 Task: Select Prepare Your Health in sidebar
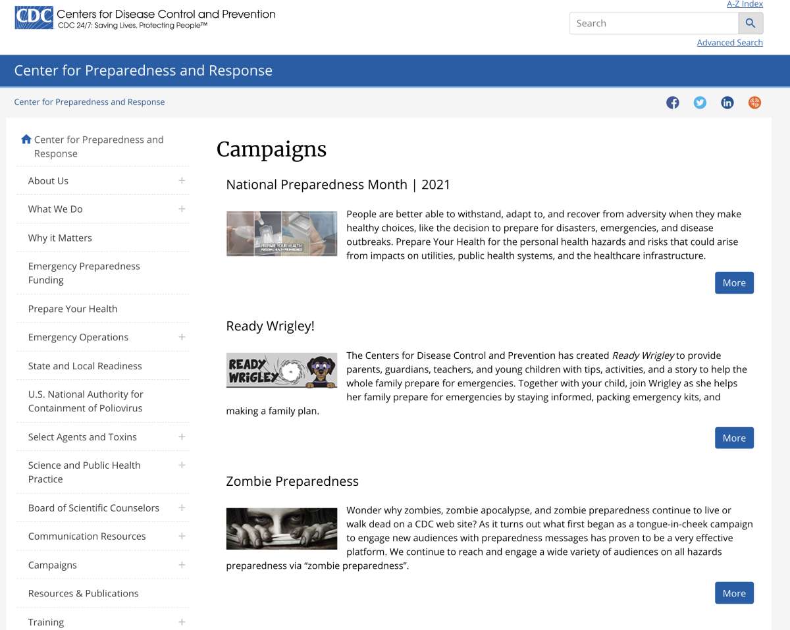(72, 309)
